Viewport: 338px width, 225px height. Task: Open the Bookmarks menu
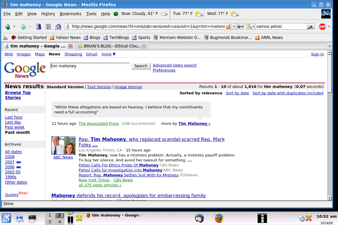tap(70, 14)
